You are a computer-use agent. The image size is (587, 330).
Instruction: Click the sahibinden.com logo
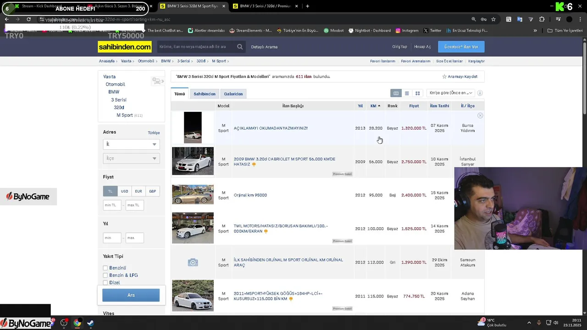(x=125, y=47)
